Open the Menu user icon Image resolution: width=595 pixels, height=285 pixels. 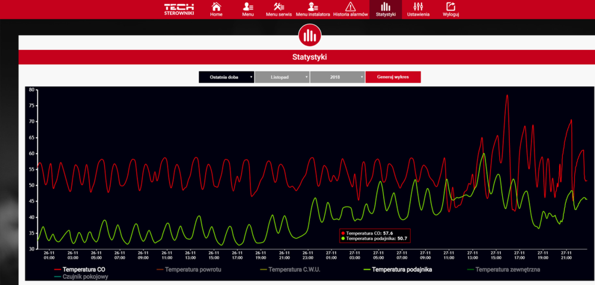pos(248,7)
